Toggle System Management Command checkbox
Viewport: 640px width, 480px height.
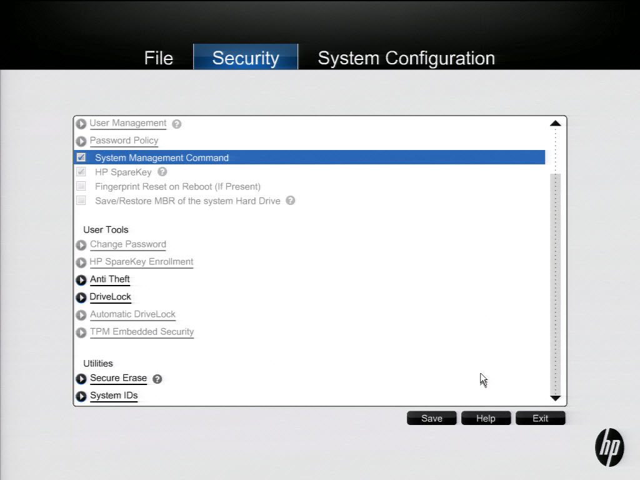[x=81, y=157]
